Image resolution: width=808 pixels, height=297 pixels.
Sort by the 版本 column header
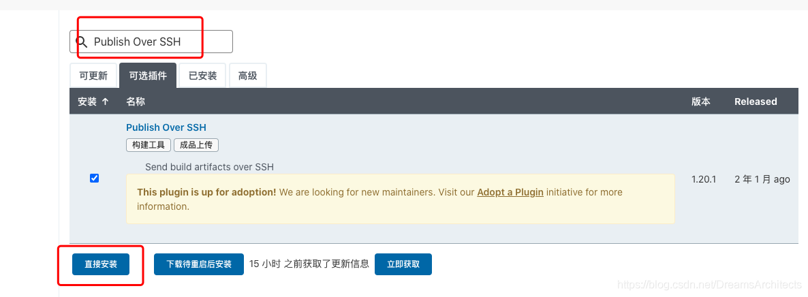click(x=701, y=101)
